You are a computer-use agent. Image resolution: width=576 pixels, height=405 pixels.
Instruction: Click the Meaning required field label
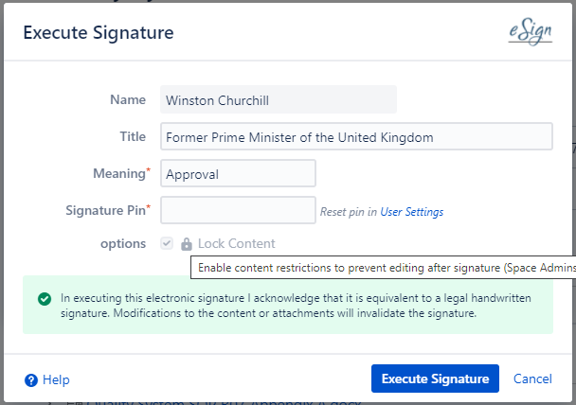coord(119,172)
